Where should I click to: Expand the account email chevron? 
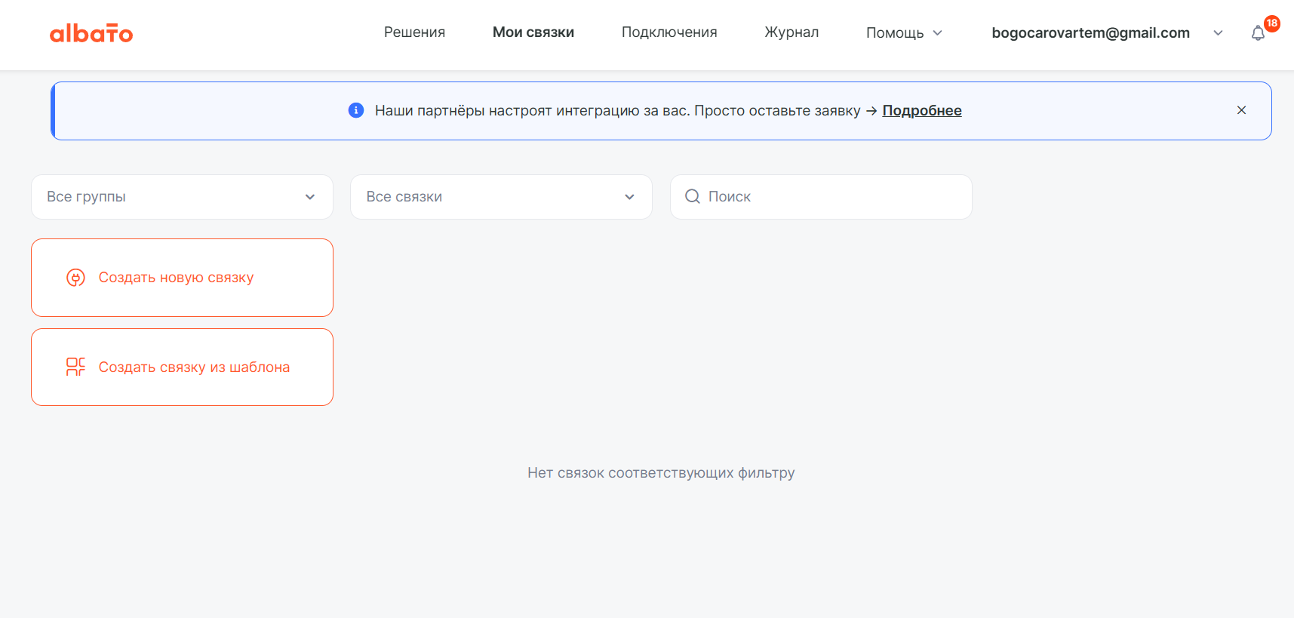point(1218,32)
